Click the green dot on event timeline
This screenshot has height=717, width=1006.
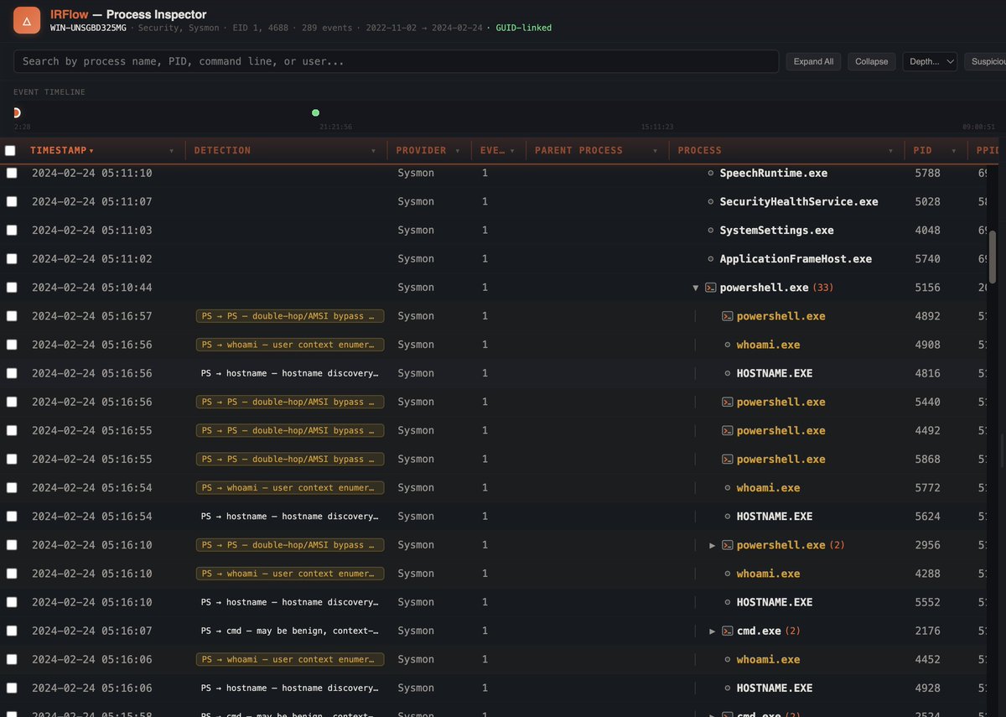[315, 112]
